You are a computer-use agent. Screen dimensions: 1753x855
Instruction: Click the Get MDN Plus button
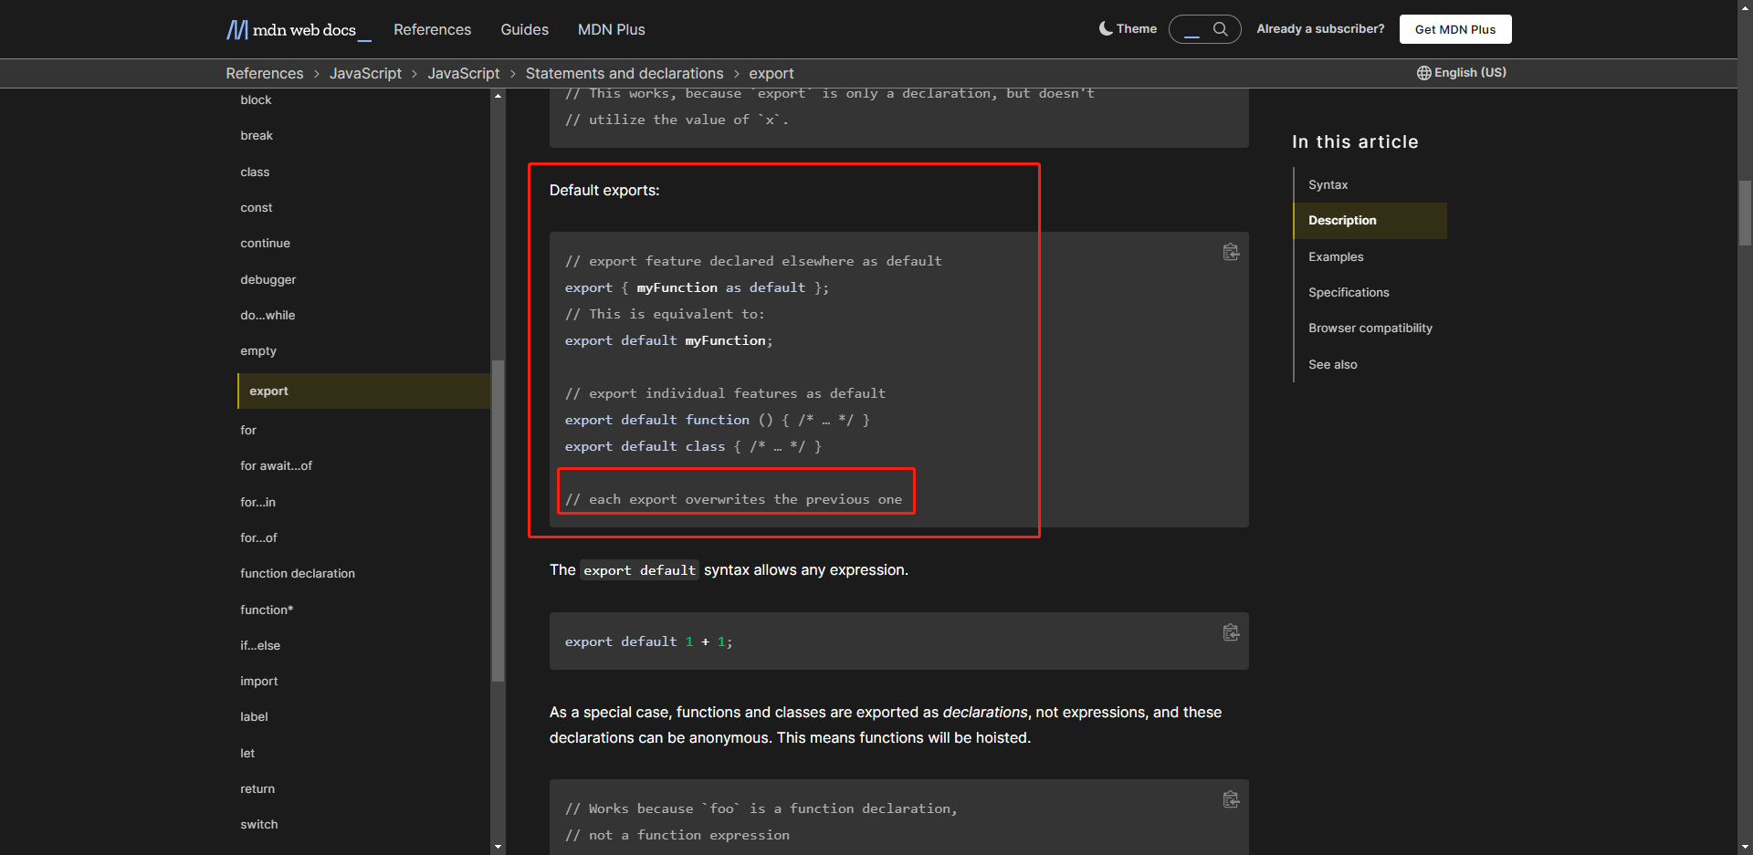pyautogui.click(x=1454, y=28)
